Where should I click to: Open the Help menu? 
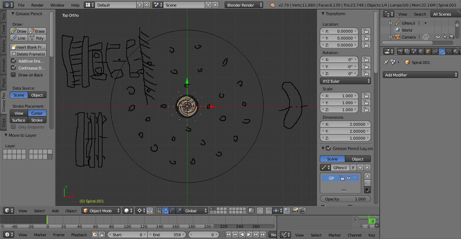75,5
